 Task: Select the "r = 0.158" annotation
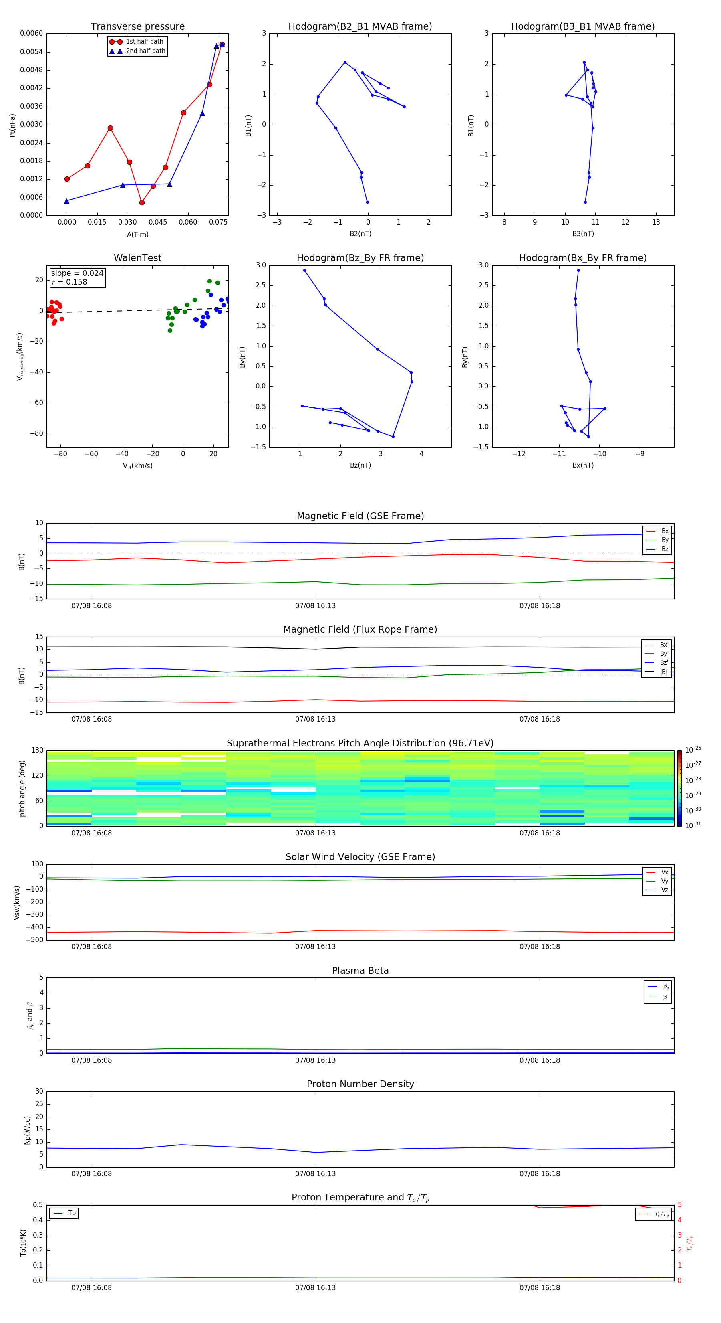pyautogui.click(x=69, y=282)
